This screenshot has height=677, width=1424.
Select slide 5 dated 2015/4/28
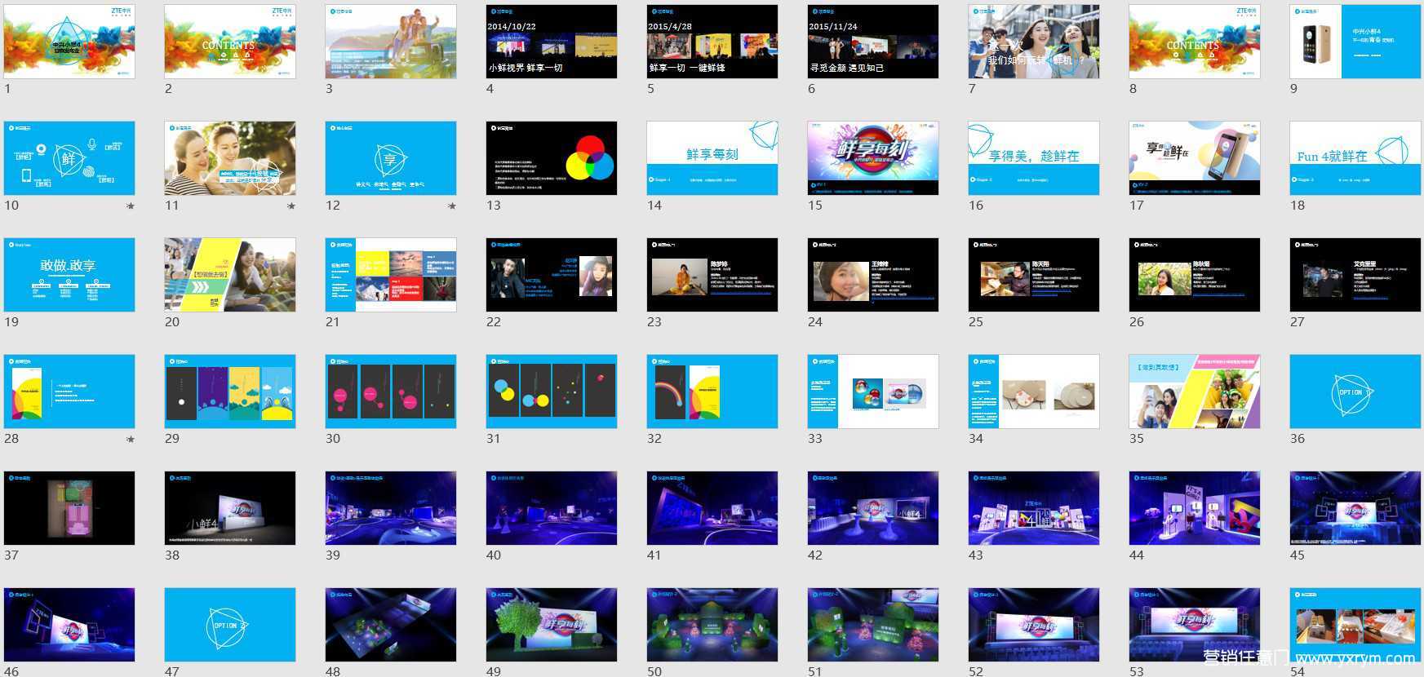pos(712,42)
